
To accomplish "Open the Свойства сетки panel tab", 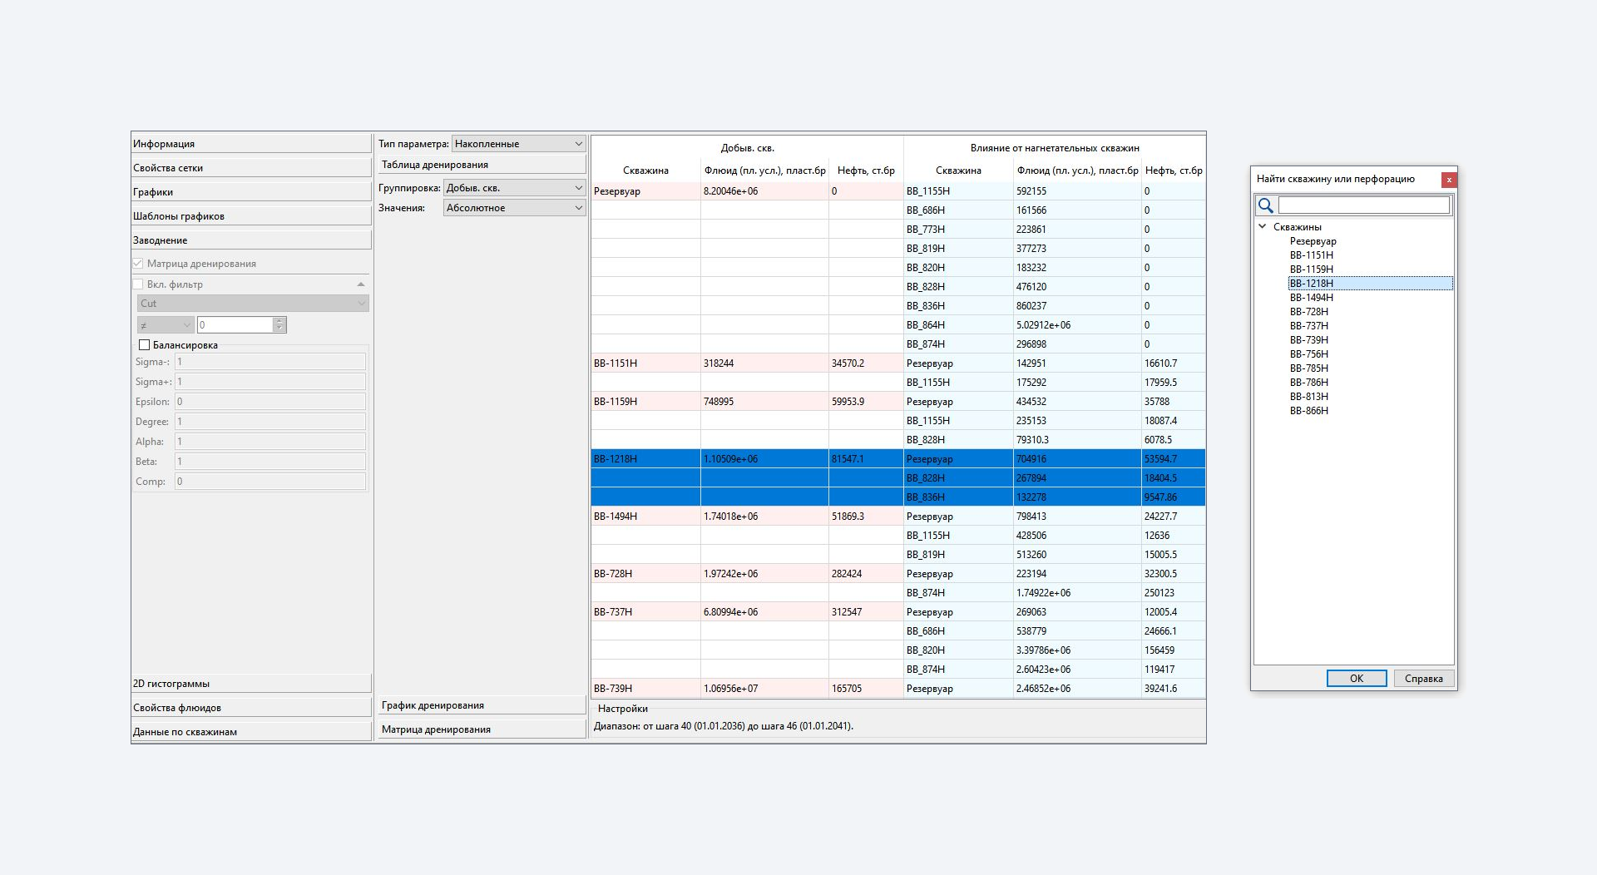I will tap(251, 168).
